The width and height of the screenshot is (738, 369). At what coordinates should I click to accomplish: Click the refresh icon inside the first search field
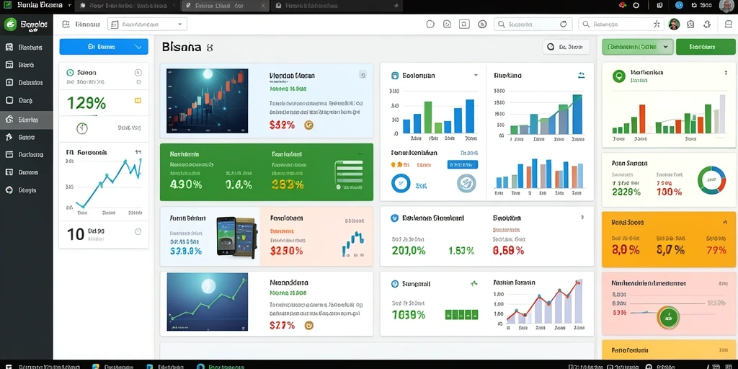tap(564, 25)
